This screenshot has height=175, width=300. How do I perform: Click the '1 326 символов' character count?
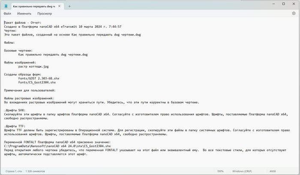click(35, 172)
